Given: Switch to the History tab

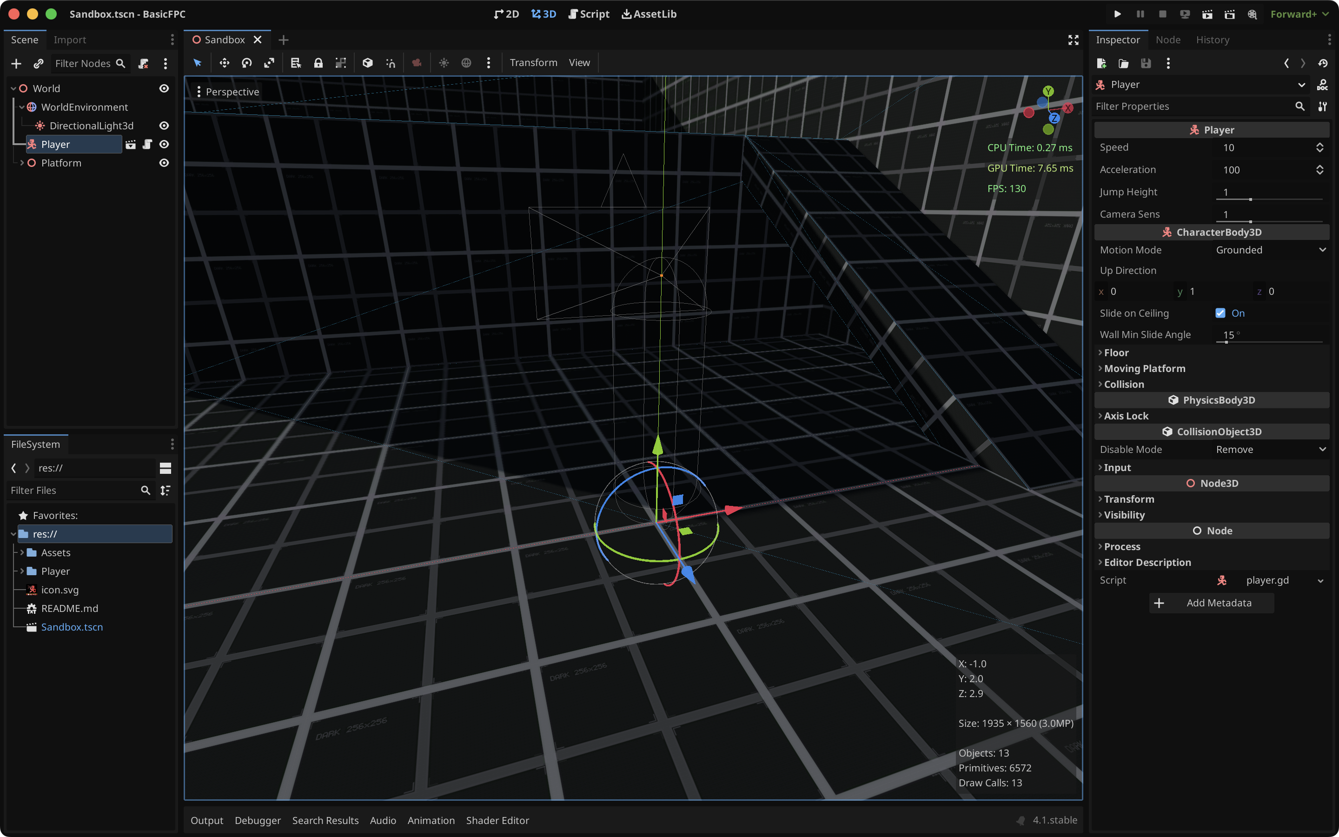Looking at the screenshot, I should [1213, 40].
